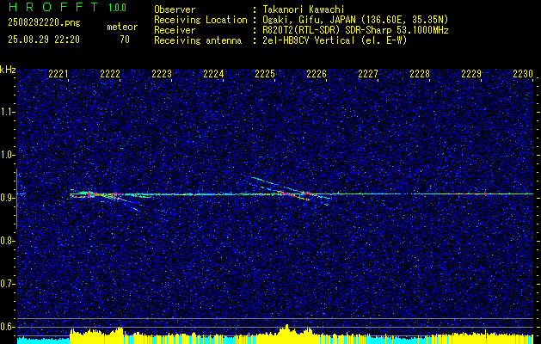Click the Receiver field label
Viewport: 541px width, 344px height.
(x=175, y=30)
